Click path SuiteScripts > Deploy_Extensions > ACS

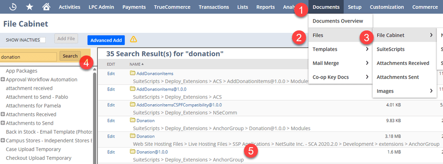[x=177, y=97]
